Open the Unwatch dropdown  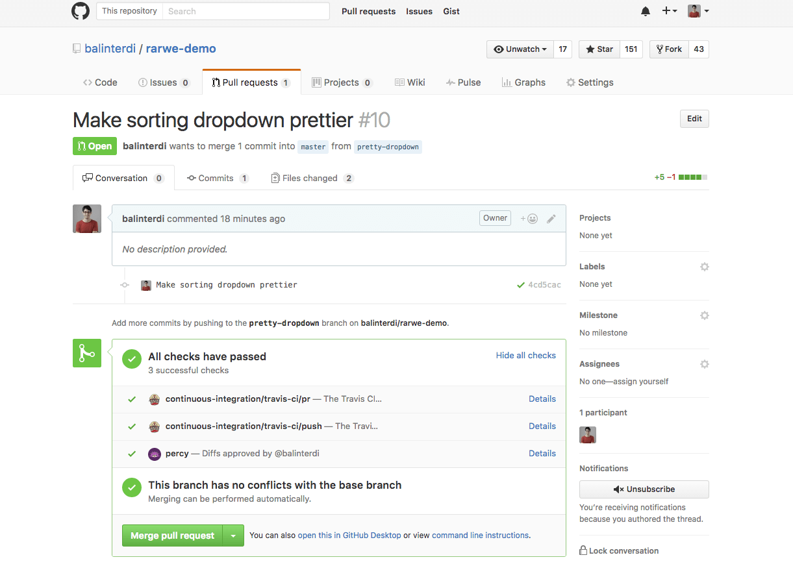(520, 49)
